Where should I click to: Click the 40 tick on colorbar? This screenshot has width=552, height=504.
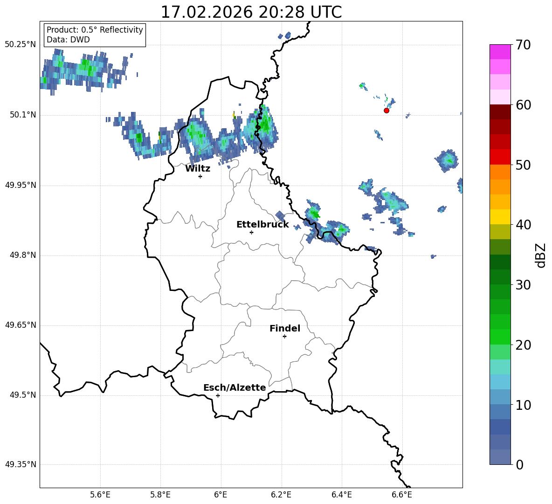pos(523,225)
